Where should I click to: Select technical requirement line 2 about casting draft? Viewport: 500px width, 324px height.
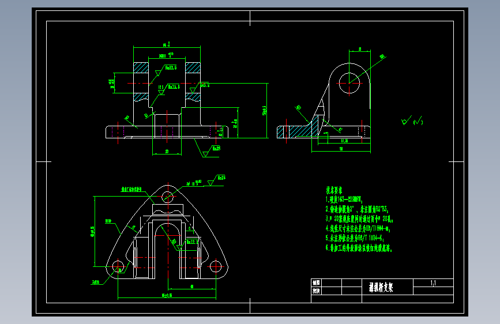tap(357, 209)
